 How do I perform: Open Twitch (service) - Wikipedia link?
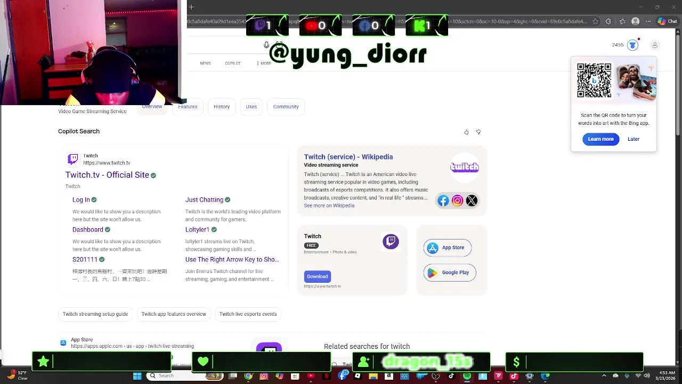tap(348, 157)
